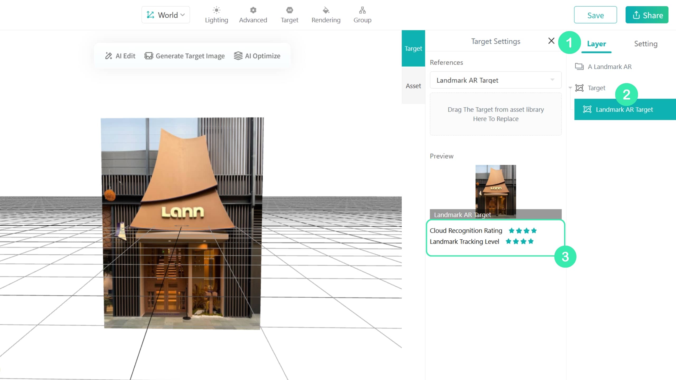Open the World coordinate dropdown
Viewport: 676px width, 380px height.
pos(166,15)
